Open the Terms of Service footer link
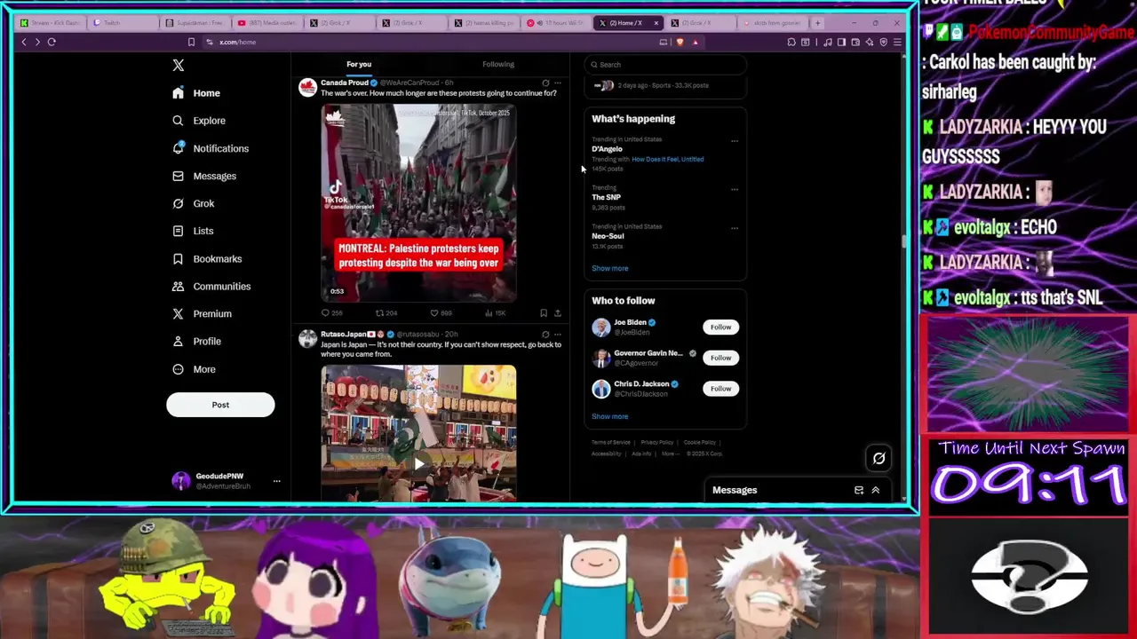The height and width of the screenshot is (639, 1137). (x=611, y=442)
